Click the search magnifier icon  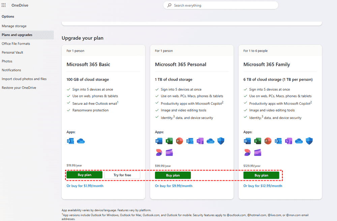(170, 5)
